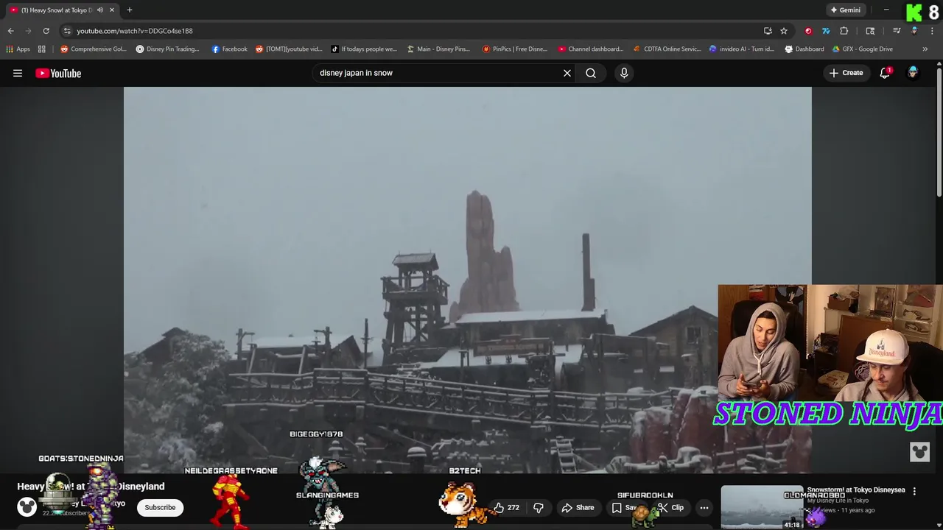Open the Main - Disney Pins bookmark

coord(438,49)
